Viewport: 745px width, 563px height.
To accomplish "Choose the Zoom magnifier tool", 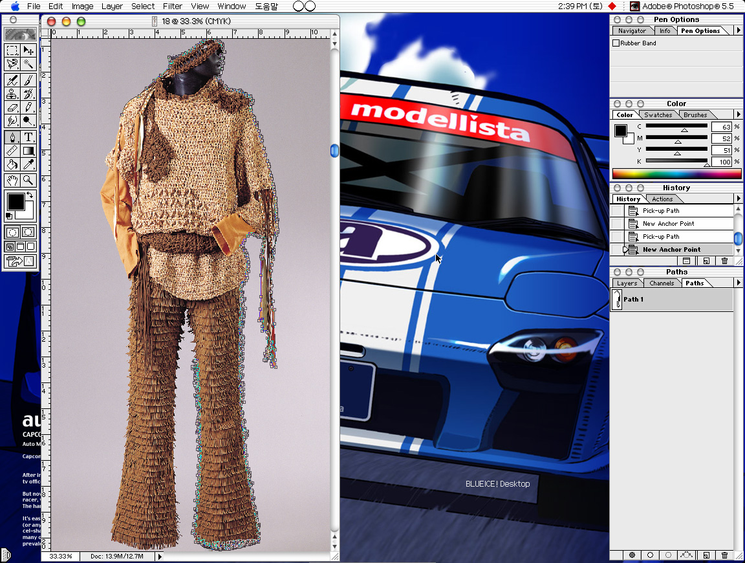I will coord(28,180).
